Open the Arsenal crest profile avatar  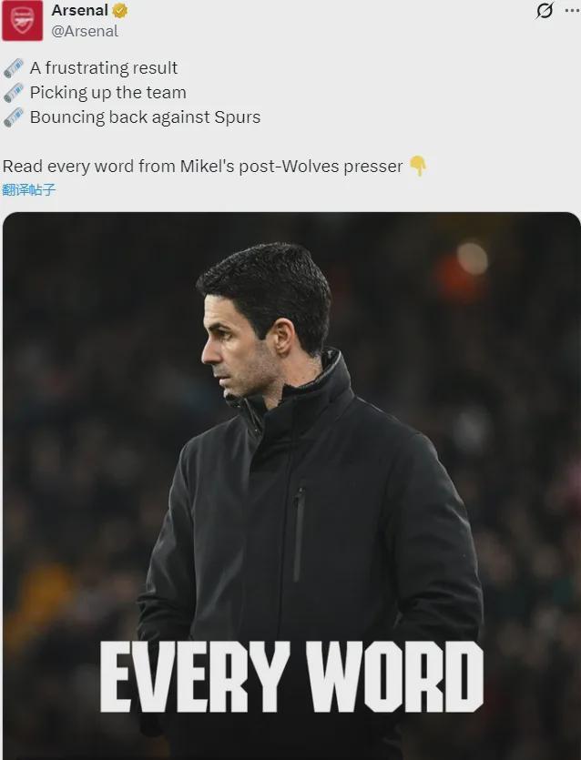point(22,20)
